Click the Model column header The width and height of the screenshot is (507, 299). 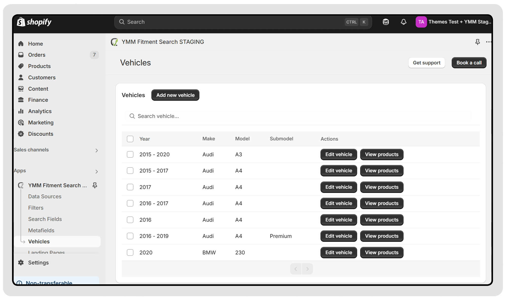(x=242, y=139)
